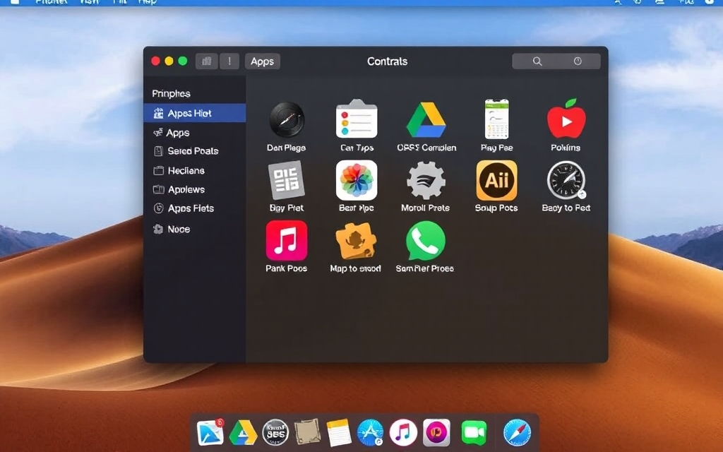The width and height of the screenshot is (723, 452).
Task: Open the Bacy to Pet clock icon
Action: coord(566,180)
